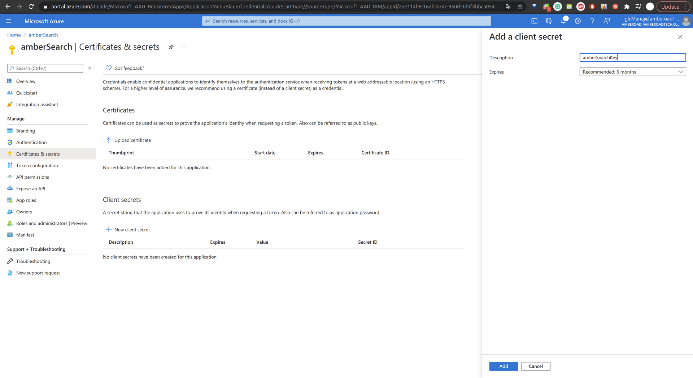Click the Value column header
The height and width of the screenshot is (378, 693).
pos(262,242)
